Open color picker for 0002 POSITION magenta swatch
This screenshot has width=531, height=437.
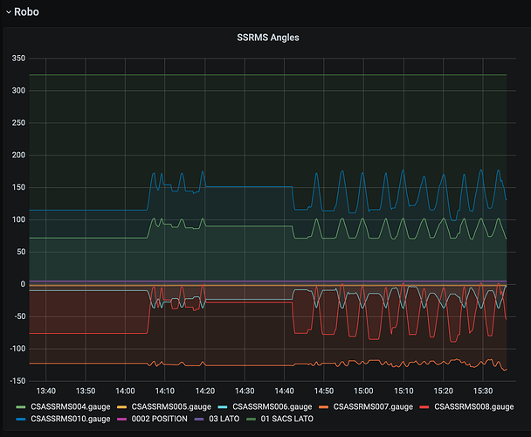pos(121,419)
